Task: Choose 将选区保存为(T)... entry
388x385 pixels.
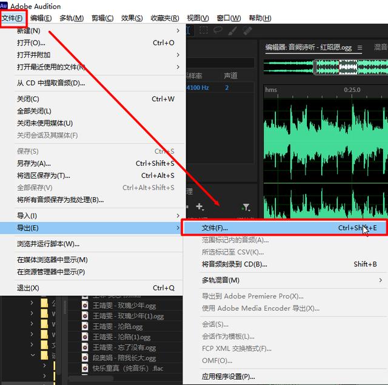Action: click(x=93, y=176)
